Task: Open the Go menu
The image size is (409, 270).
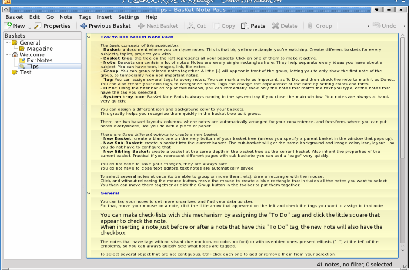Action: click(x=50, y=17)
